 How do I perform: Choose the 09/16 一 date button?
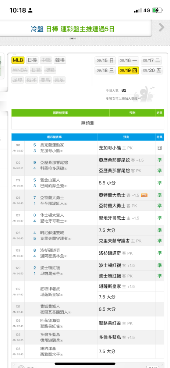click(x=128, y=61)
